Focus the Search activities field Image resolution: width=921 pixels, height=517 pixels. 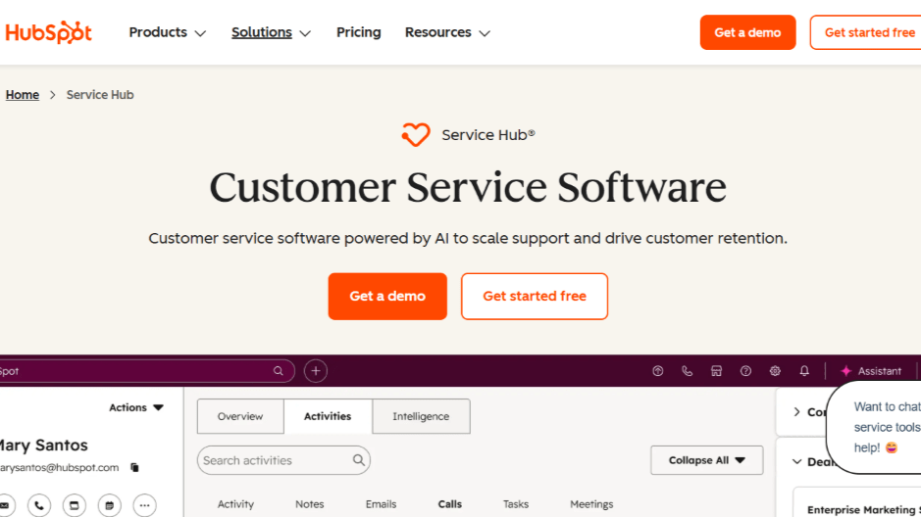pos(283,460)
